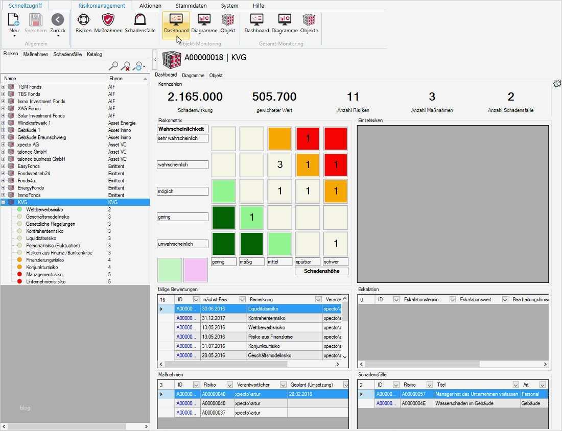Select A00000037 row in Maßnahmen table

pos(253,413)
